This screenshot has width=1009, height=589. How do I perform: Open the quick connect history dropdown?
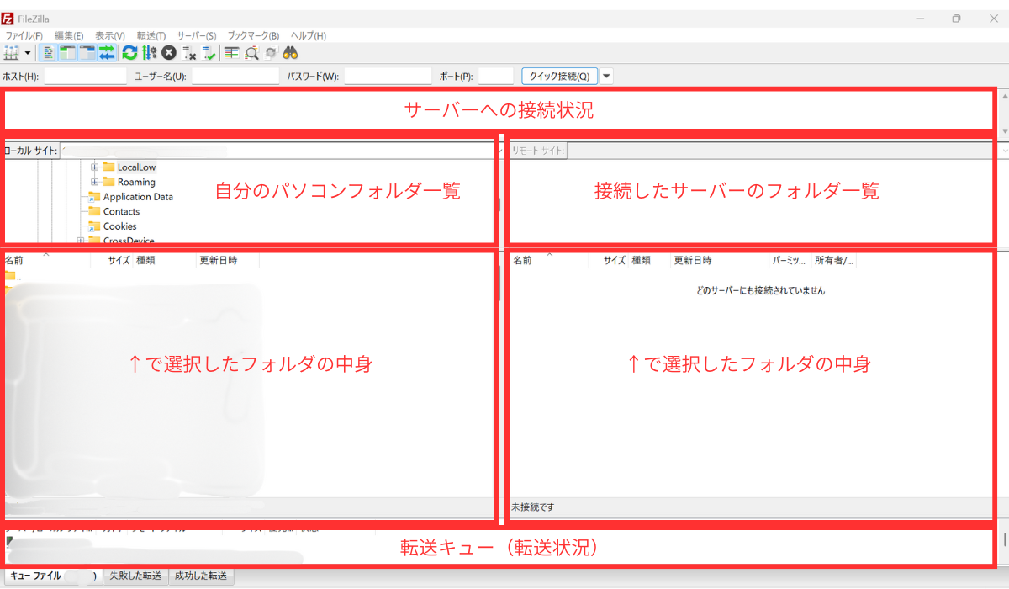pyautogui.click(x=607, y=76)
